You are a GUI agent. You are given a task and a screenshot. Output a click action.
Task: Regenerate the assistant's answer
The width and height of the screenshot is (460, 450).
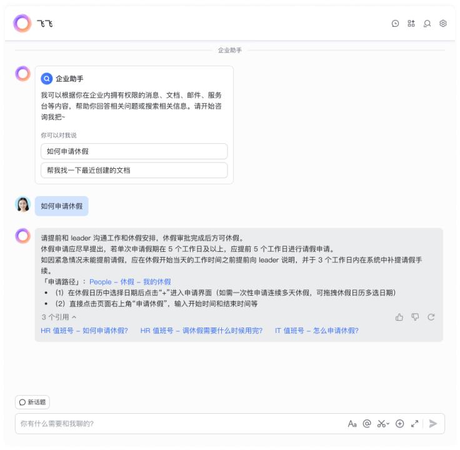coord(431,317)
